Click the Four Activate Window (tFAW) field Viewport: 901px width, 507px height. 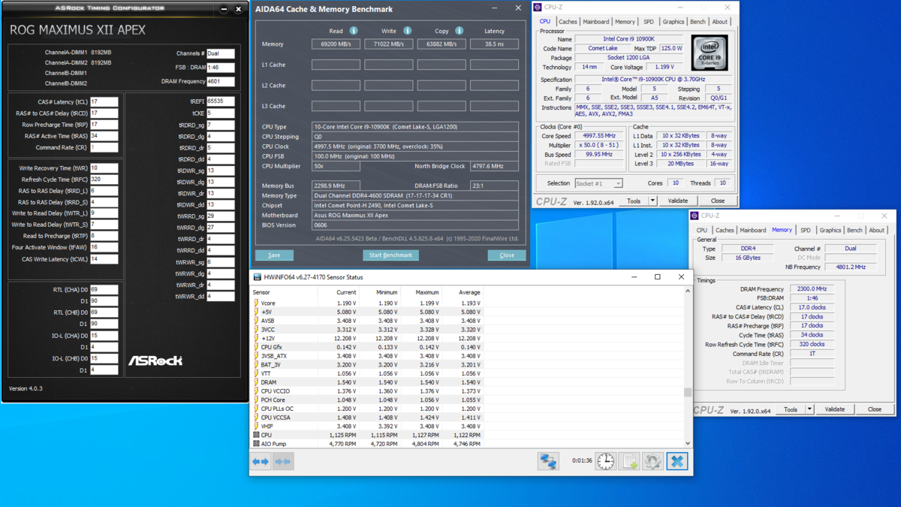[104, 247]
